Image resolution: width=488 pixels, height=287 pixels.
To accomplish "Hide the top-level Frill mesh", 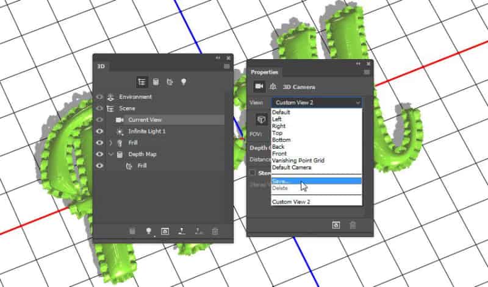I will pyautogui.click(x=99, y=143).
